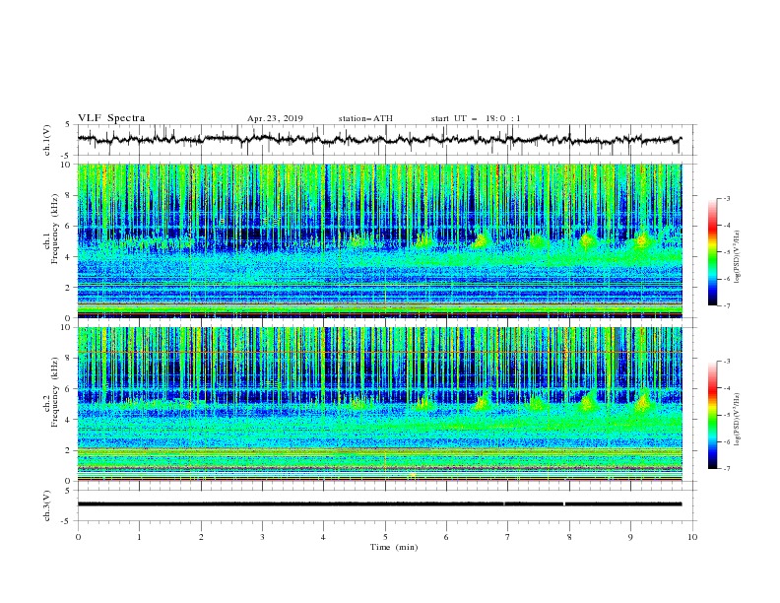Click the date label "Apr. 23, 2019"
This screenshot has width=780, height=603.
coord(275,118)
